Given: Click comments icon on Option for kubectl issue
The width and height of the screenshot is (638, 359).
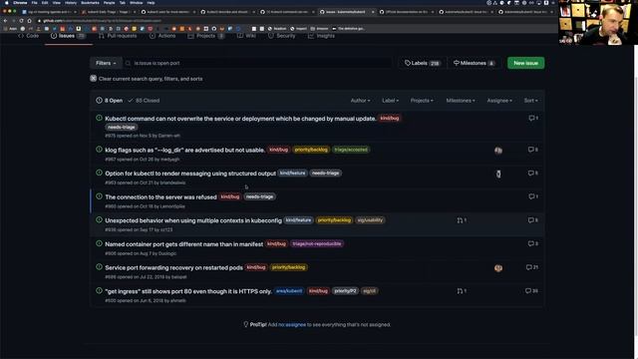Looking at the screenshot, I should 533,174.
